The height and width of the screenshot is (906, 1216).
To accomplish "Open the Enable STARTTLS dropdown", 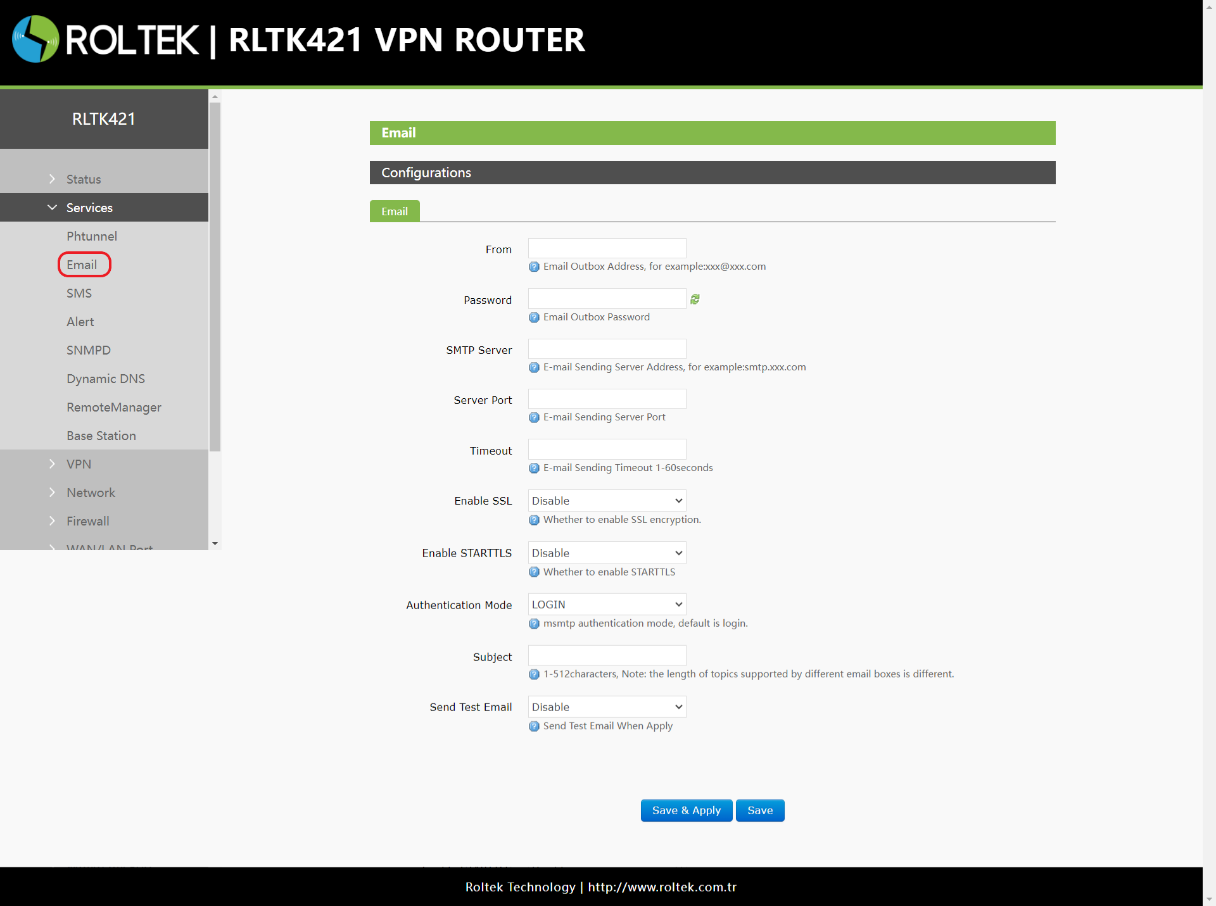I will tap(607, 553).
